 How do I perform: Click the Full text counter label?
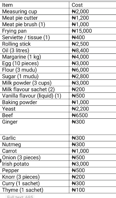(x=20, y=197)
